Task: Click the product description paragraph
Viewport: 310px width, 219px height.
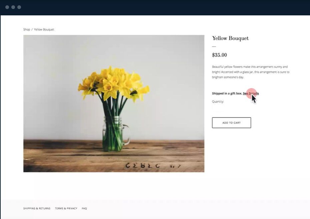Action: coord(251,72)
